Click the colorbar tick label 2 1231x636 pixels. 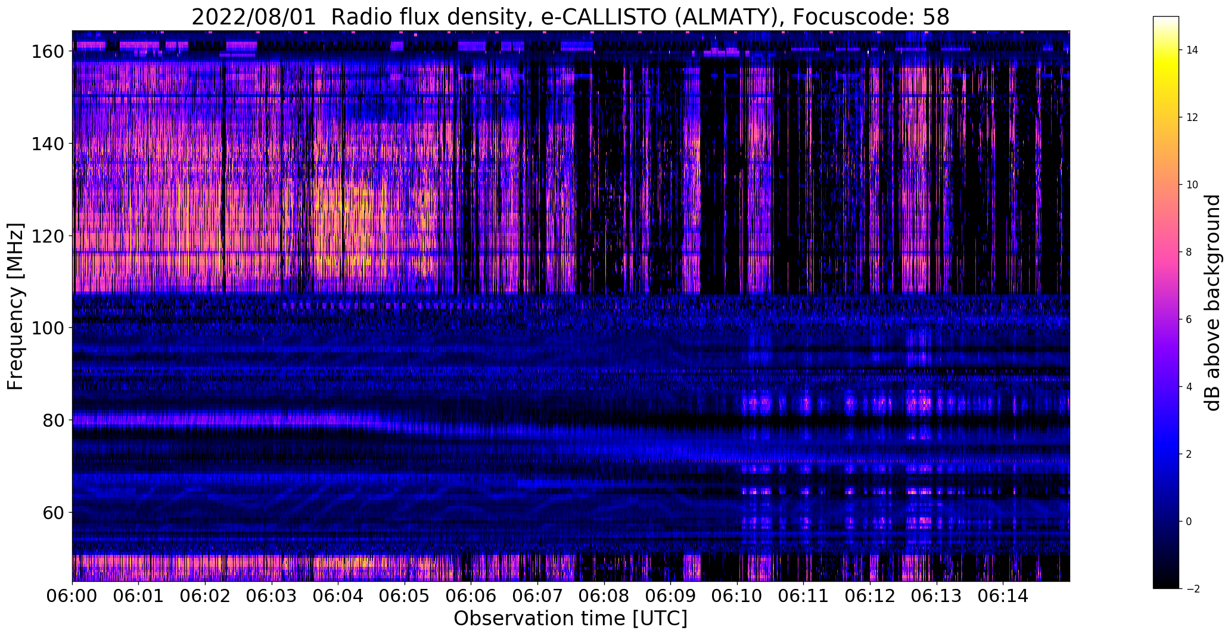point(1189,454)
